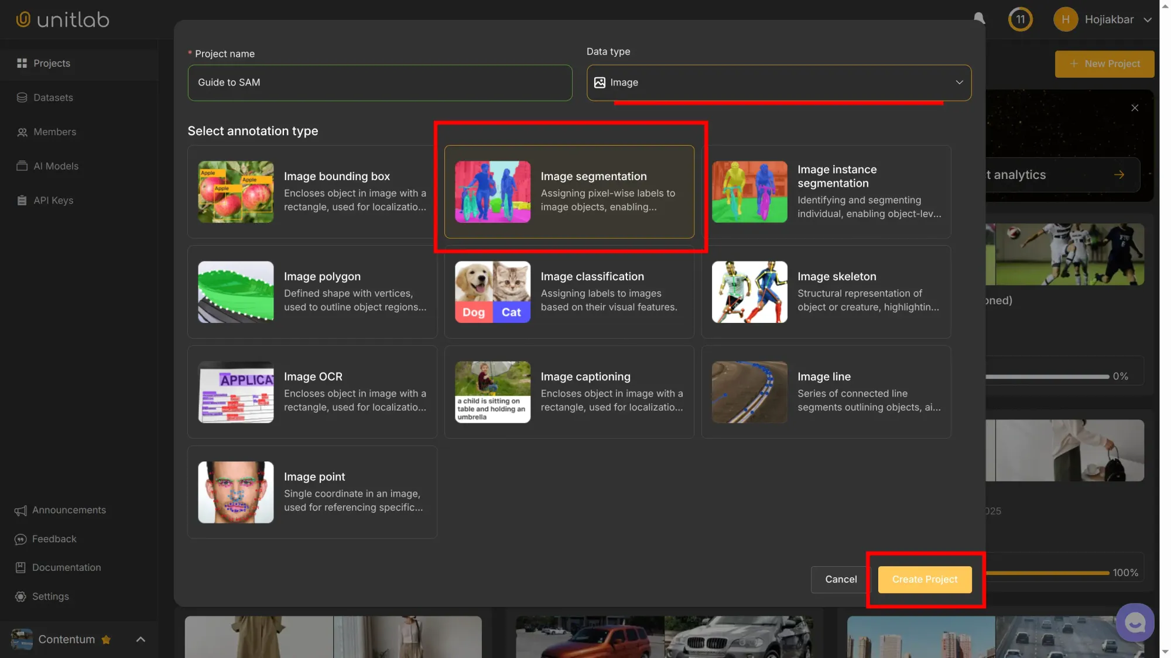Screen dimensions: 1171x658
Task: Collapse the Contentum workspace chevron
Action: tap(141, 639)
